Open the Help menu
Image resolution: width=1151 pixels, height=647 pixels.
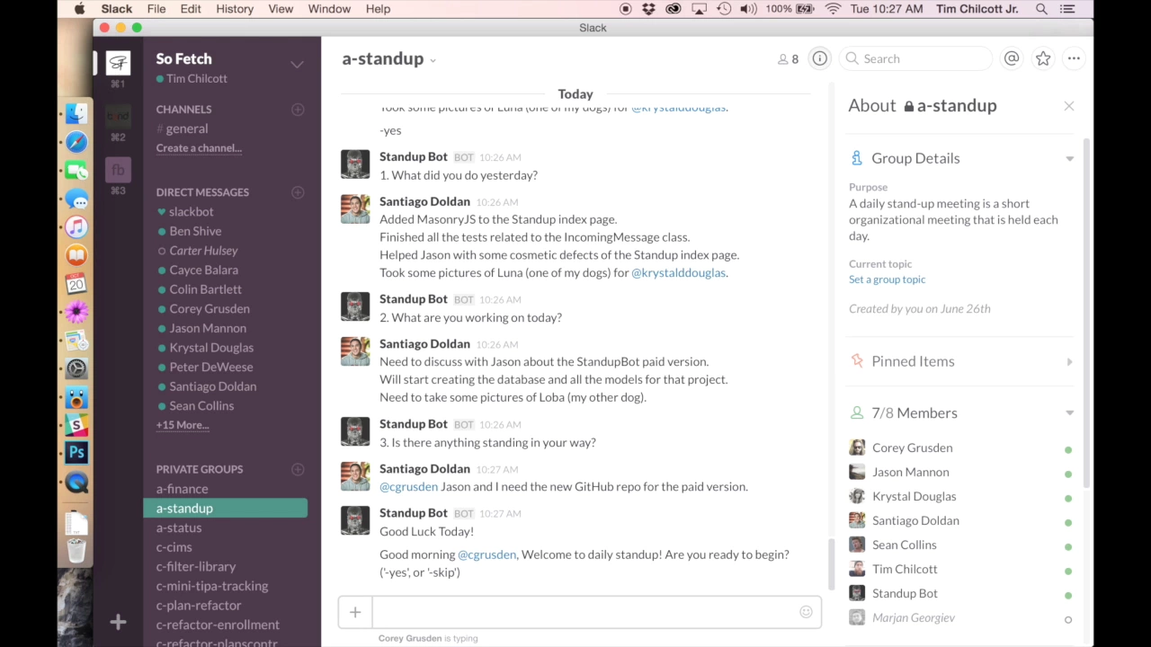378,9
